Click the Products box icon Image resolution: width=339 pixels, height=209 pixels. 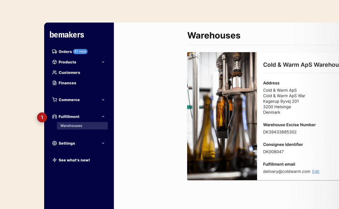click(x=54, y=62)
